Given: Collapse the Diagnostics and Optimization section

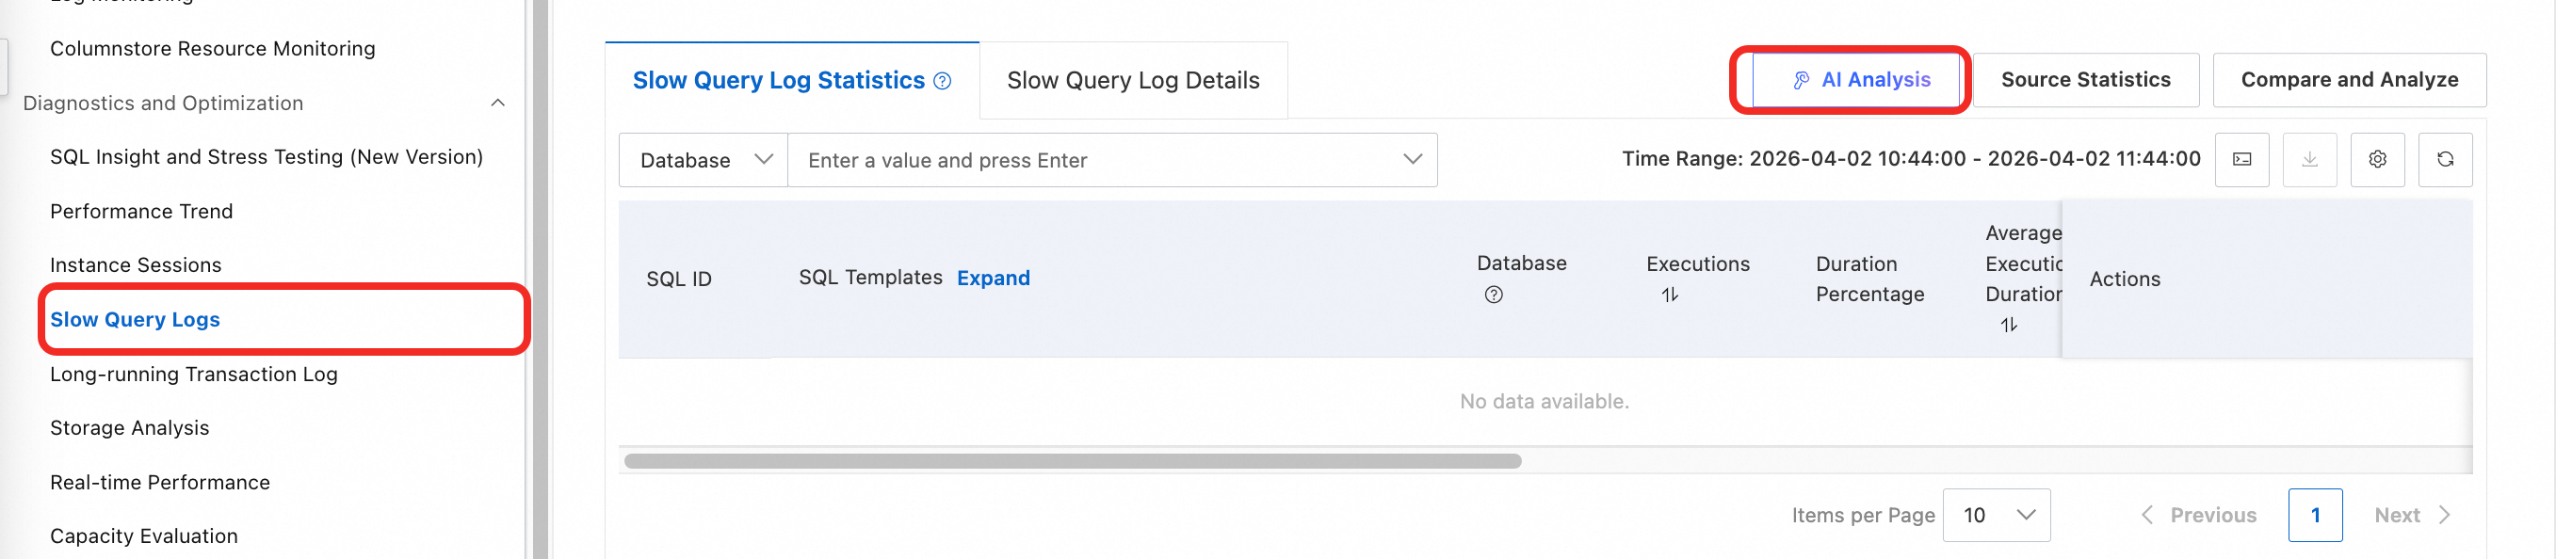Looking at the screenshot, I should [x=498, y=104].
